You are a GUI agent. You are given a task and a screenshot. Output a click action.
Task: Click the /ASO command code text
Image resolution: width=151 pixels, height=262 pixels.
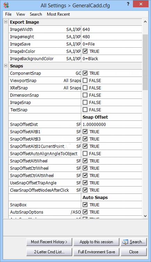tap(76, 212)
